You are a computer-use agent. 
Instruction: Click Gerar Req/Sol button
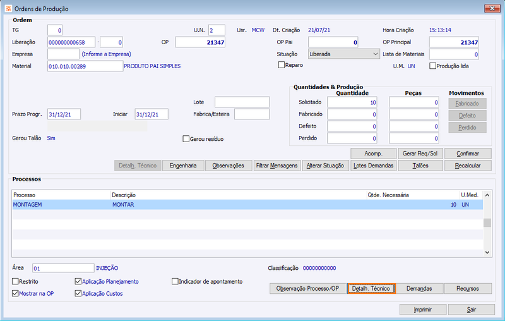(420, 154)
